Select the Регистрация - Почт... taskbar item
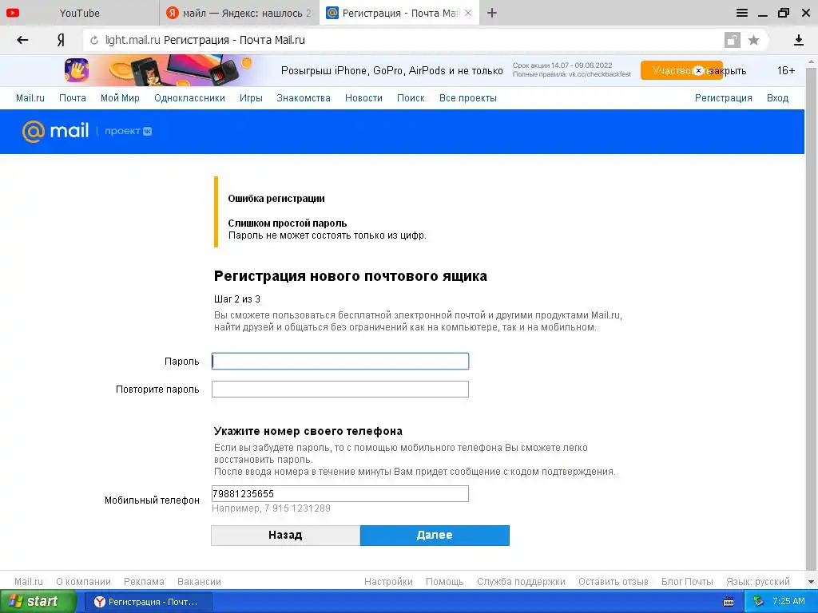Image resolution: width=818 pixels, height=613 pixels. pos(148,602)
